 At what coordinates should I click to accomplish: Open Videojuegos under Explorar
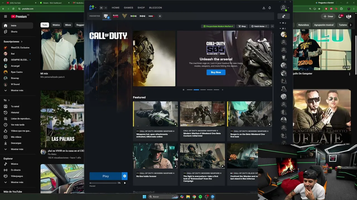17,176
